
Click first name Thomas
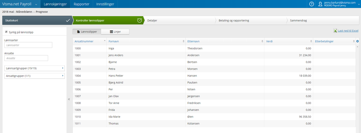coord(114,124)
